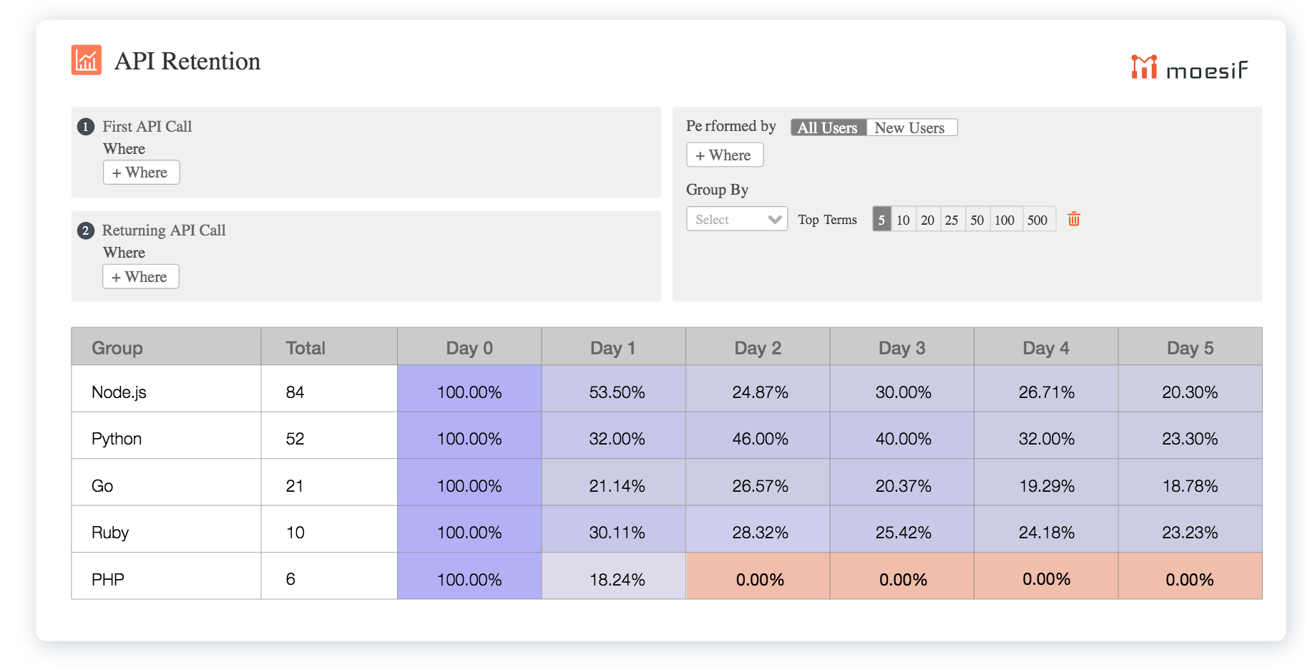Set Top Terms to 500

tap(1037, 220)
